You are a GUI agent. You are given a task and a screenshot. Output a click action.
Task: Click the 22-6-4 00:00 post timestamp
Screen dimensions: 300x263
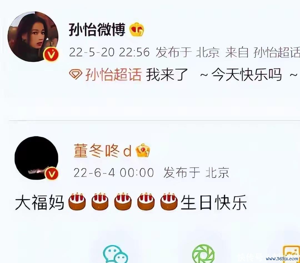(114, 173)
